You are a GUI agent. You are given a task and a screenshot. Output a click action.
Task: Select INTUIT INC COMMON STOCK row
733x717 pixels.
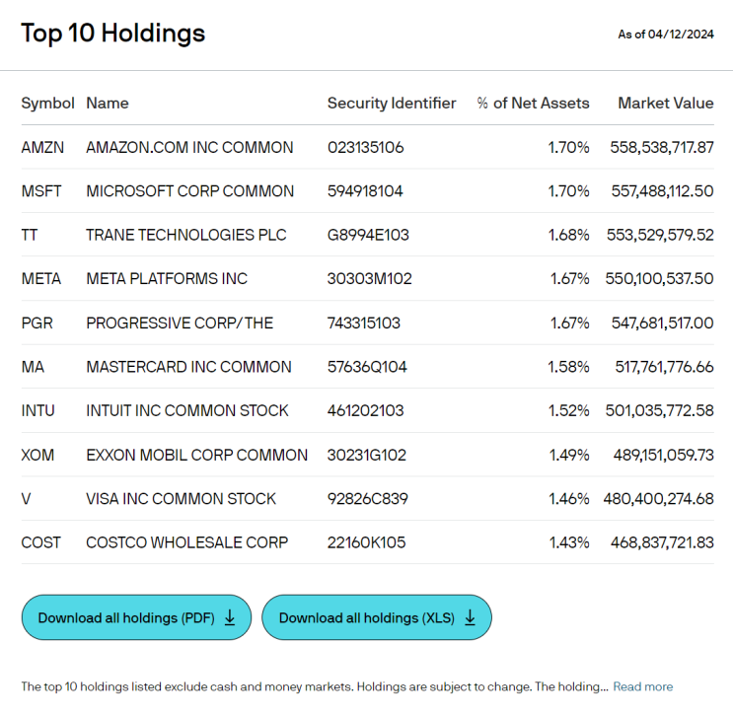click(x=367, y=410)
